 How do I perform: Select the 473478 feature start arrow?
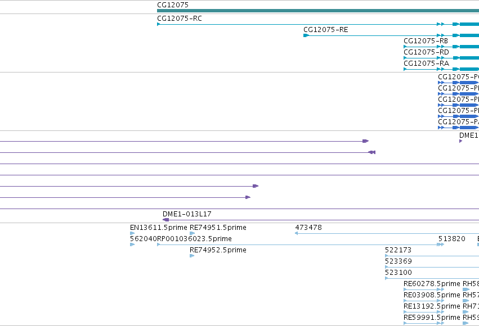[x=296, y=233]
